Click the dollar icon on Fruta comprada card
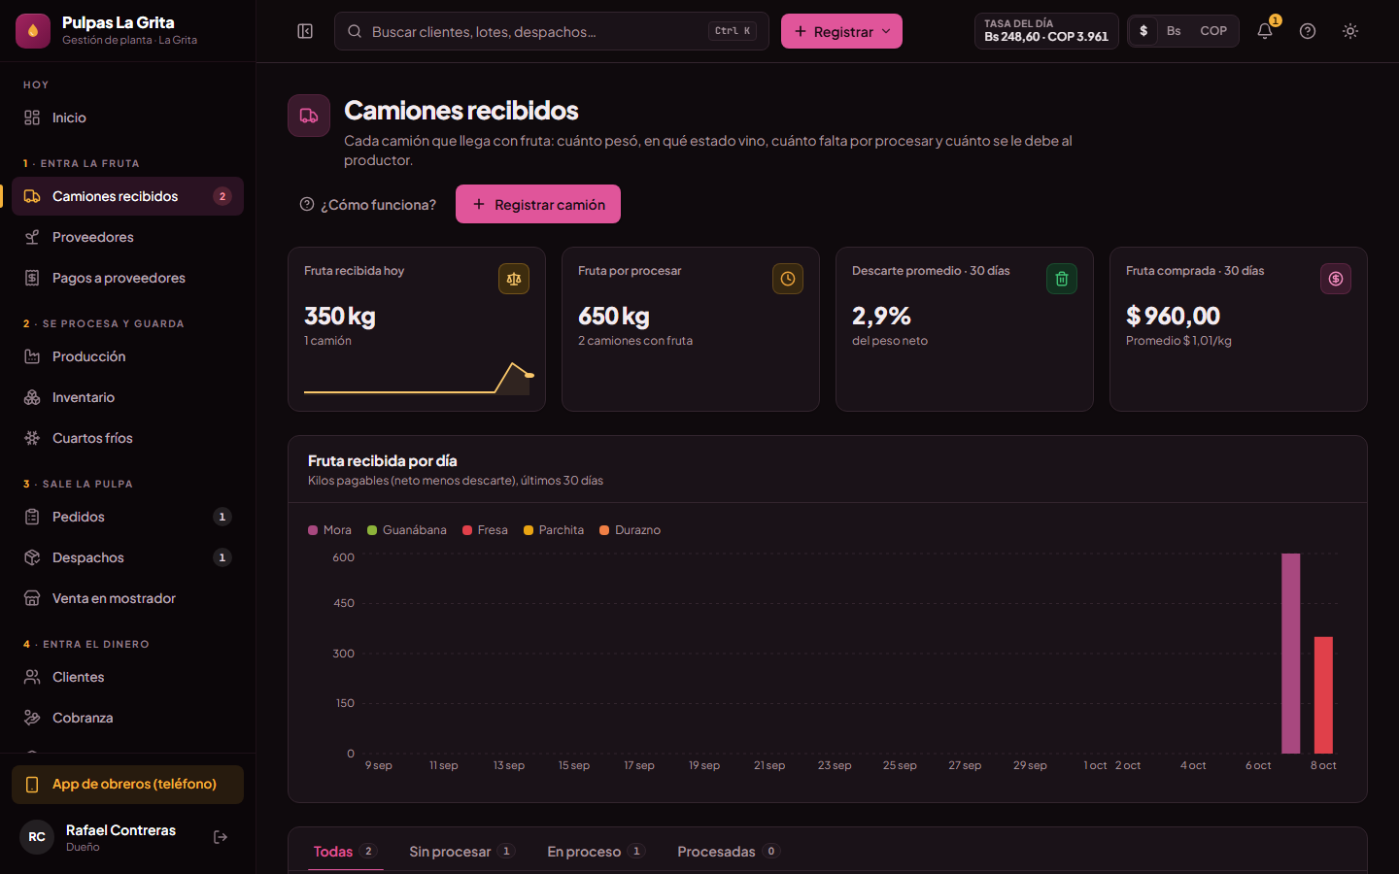The height and width of the screenshot is (874, 1399). pos(1336,279)
